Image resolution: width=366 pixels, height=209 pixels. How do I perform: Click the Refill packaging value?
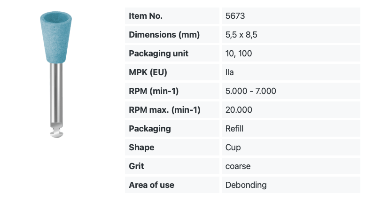pos(234,129)
